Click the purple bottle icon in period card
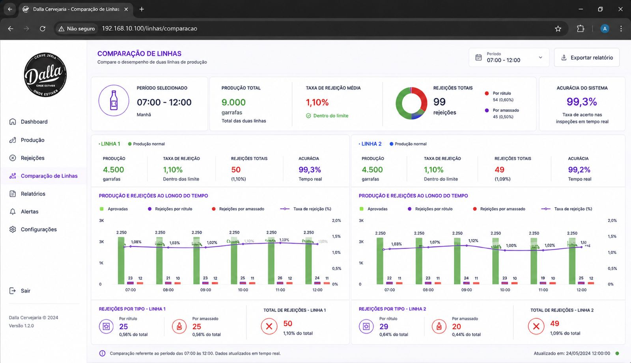The height and width of the screenshot is (363, 631). coord(114,101)
